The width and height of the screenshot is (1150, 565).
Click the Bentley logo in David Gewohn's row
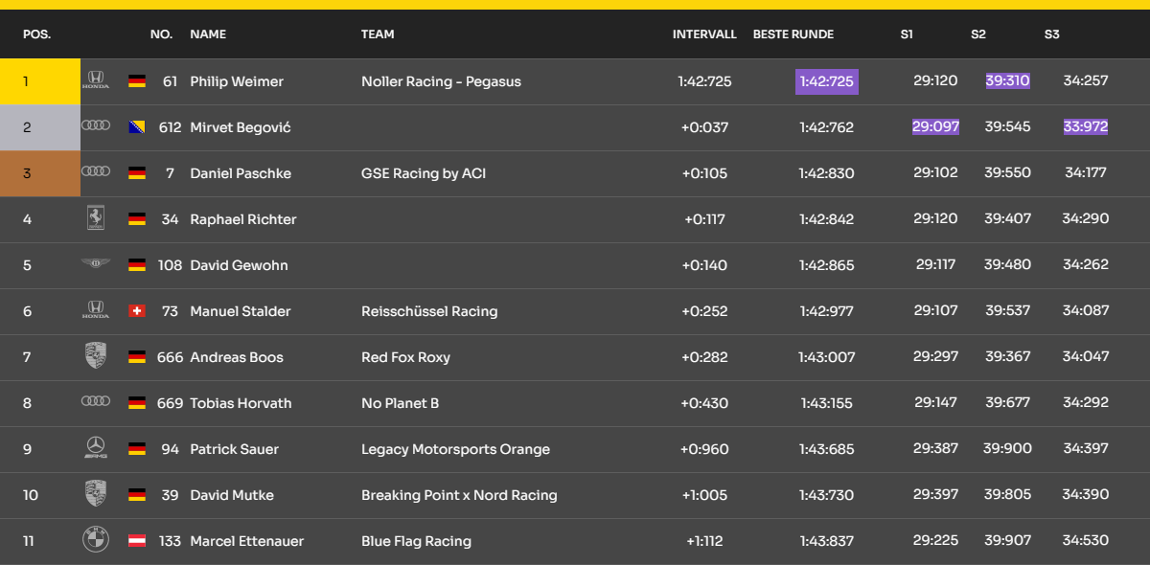coord(95,264)
